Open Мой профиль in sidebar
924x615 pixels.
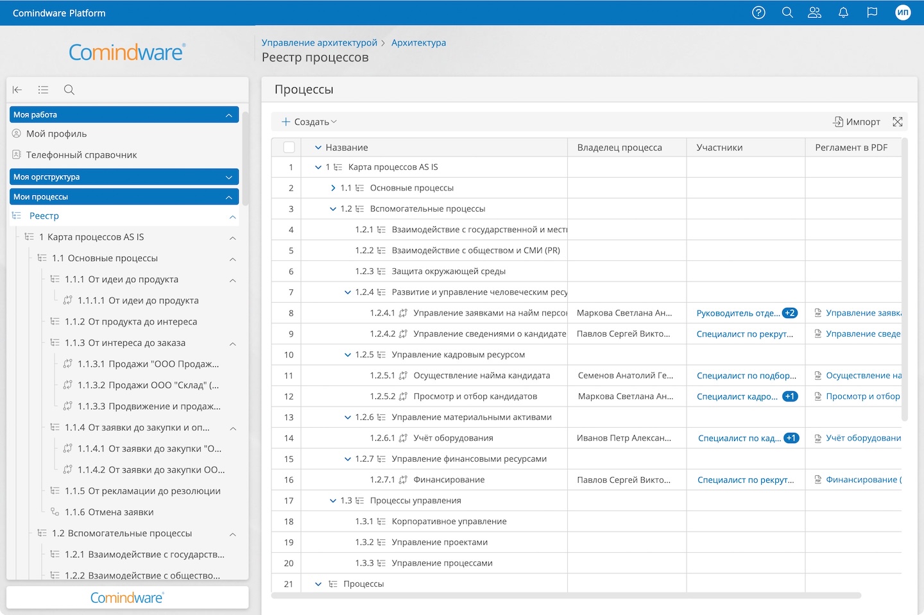pyautogui.click(x=56, y=134)
